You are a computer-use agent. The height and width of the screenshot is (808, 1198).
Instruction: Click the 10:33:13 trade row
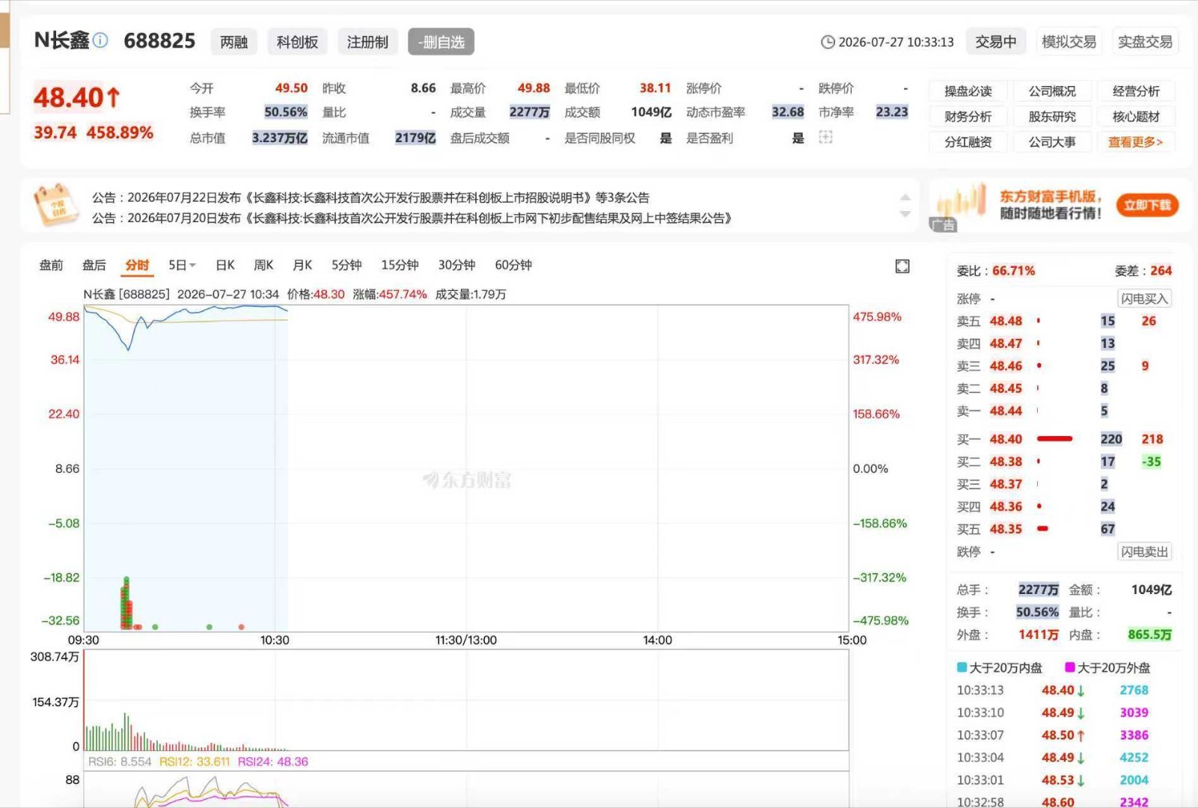pos(1063,691)
